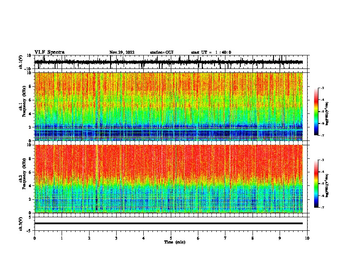Image resolution: width=346 pixels, height=267 pixels.
Task: Click the color bar beside ch.1 spectrogram
Action: point(316,112)
